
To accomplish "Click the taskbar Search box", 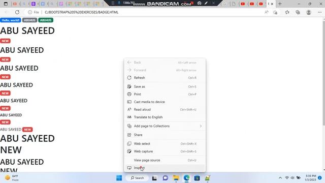I will 138,178.
